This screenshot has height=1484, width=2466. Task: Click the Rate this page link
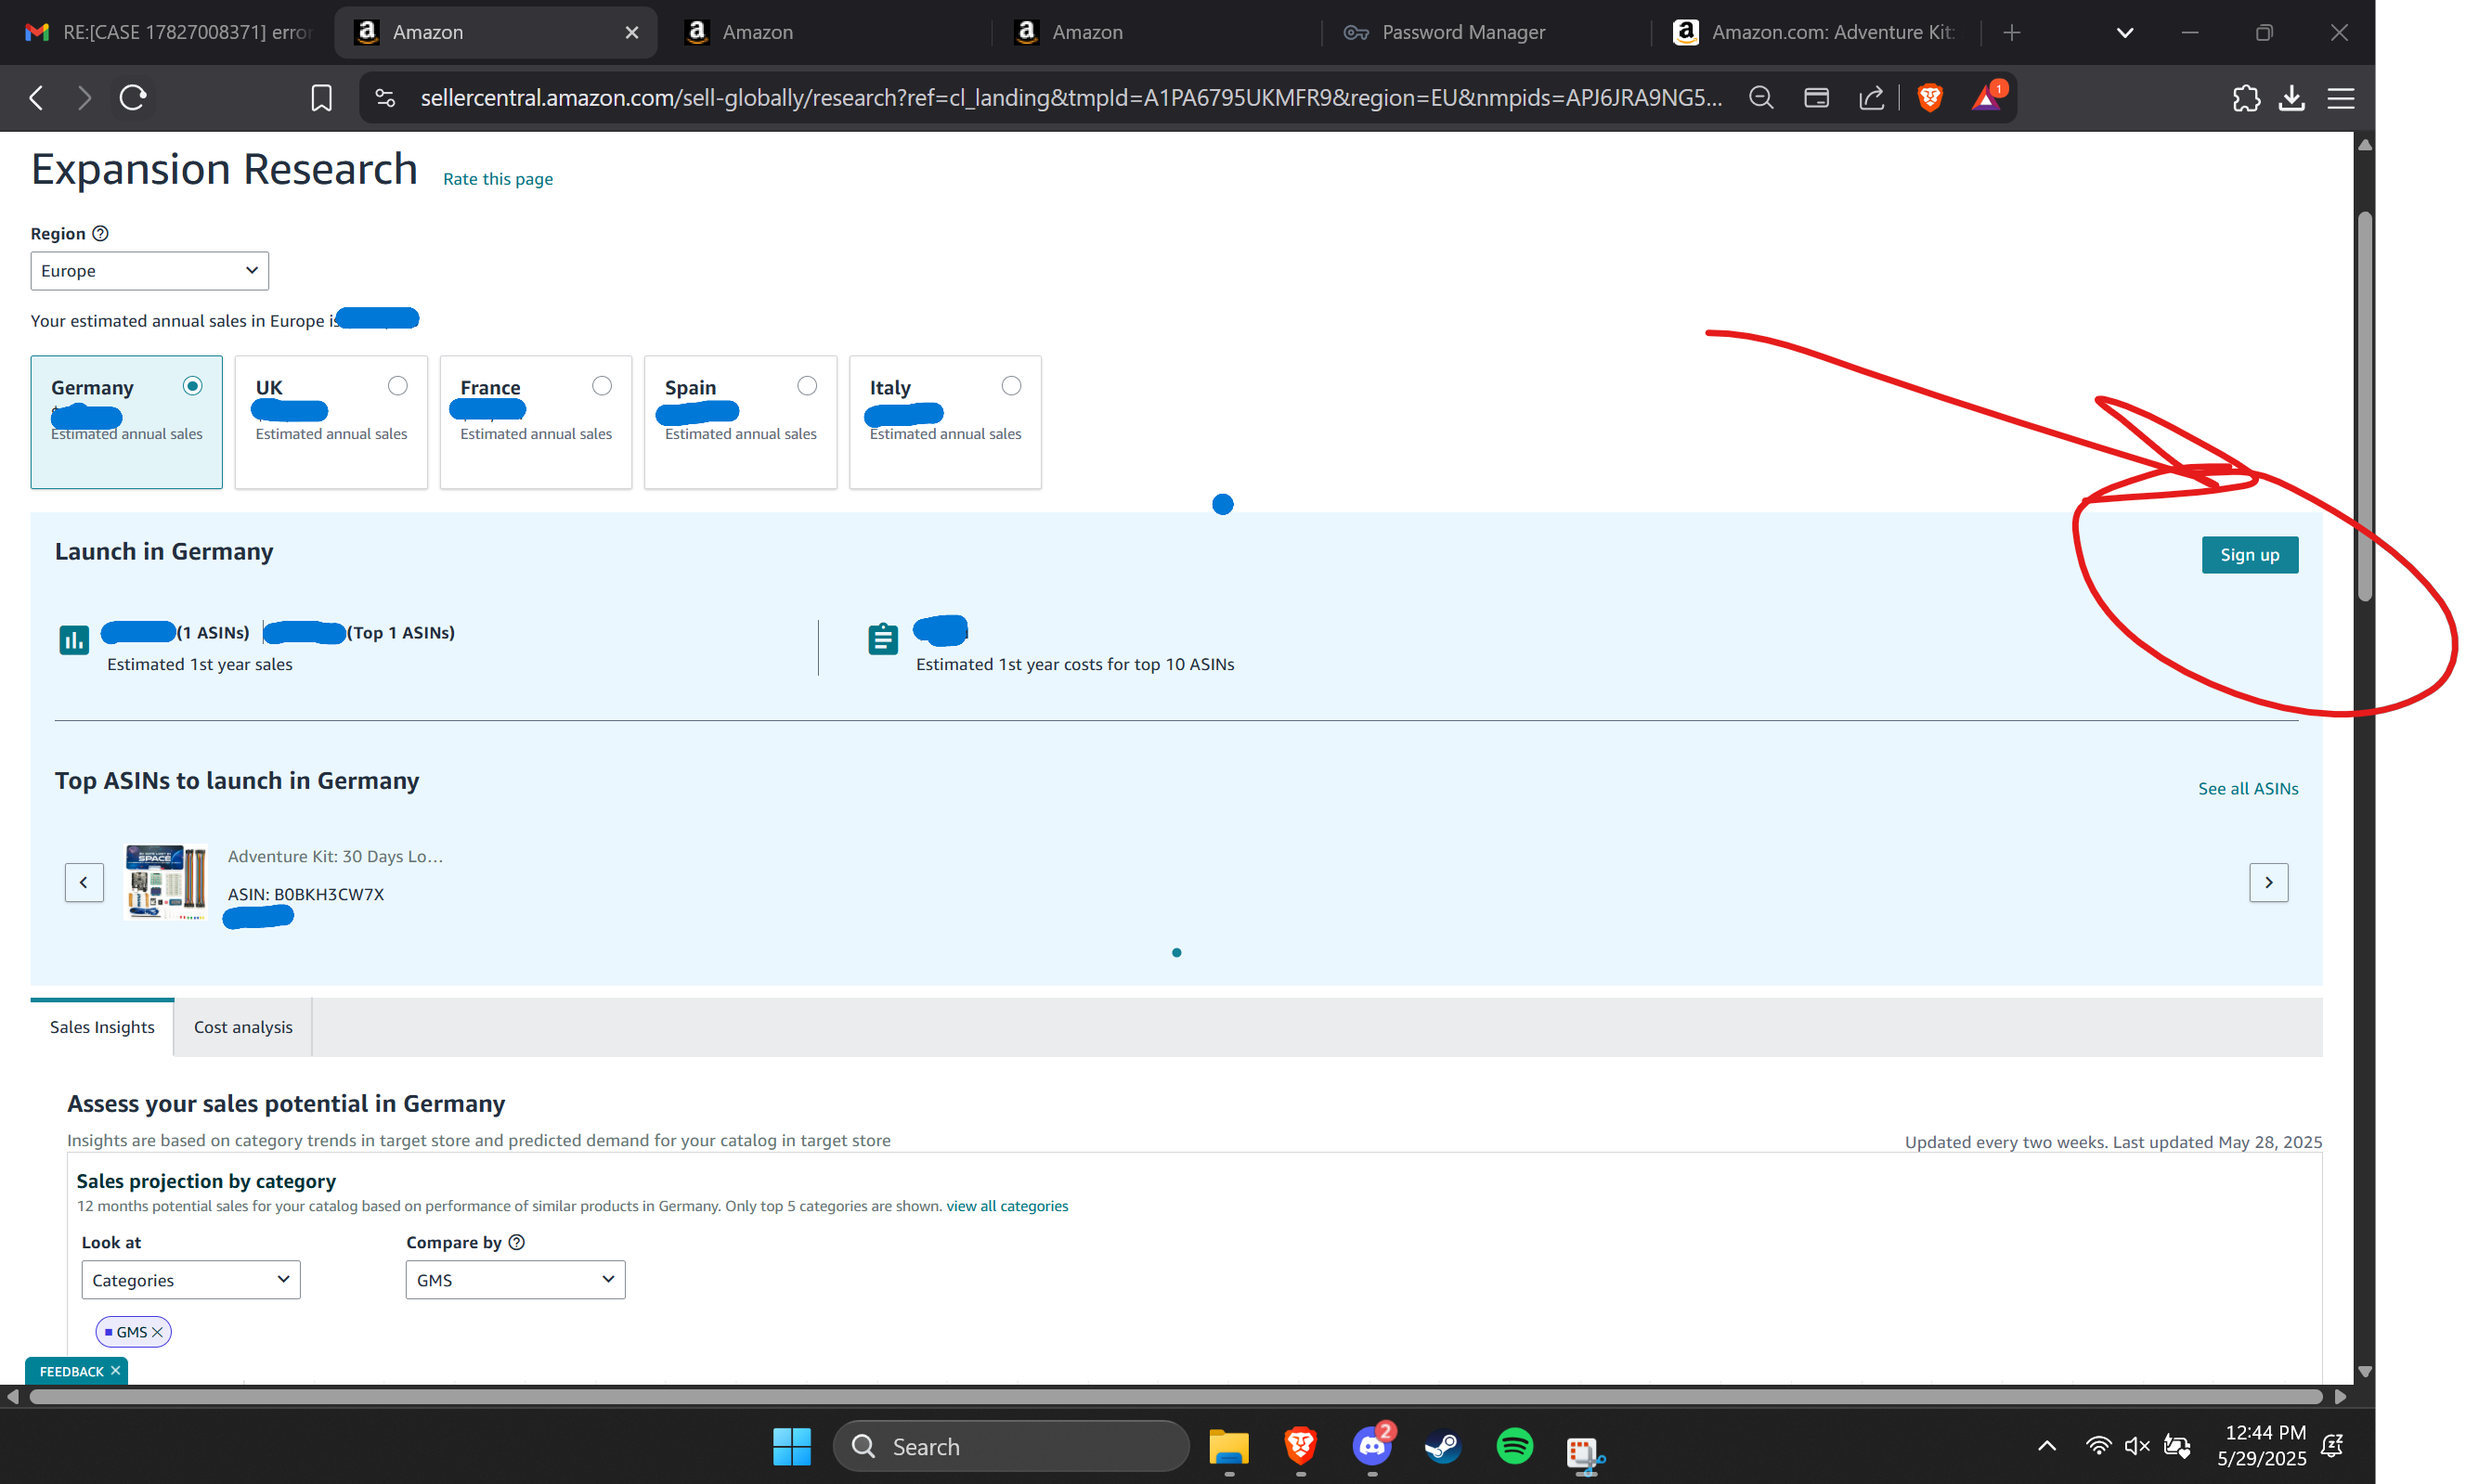point(499,179)
